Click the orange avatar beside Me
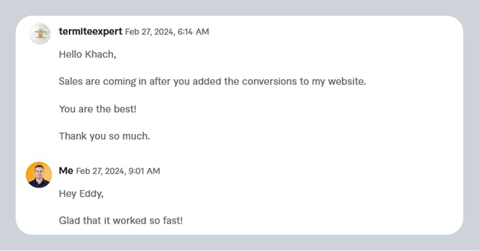This screenshot has width=479, height=251. [x=40, y=174]
